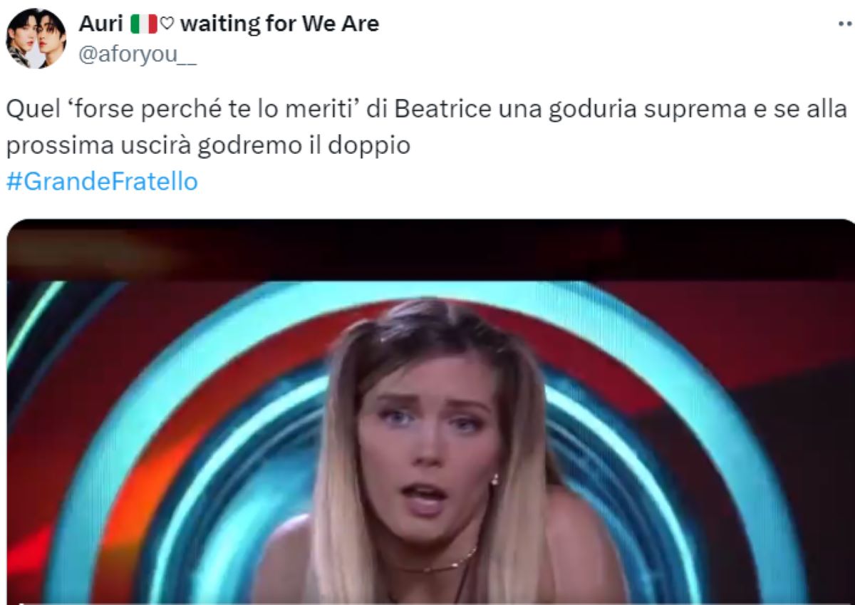The width and height of the screenshot is (855, 605).
Task: Click the heart symbol beside the flag
Action: 167,24
